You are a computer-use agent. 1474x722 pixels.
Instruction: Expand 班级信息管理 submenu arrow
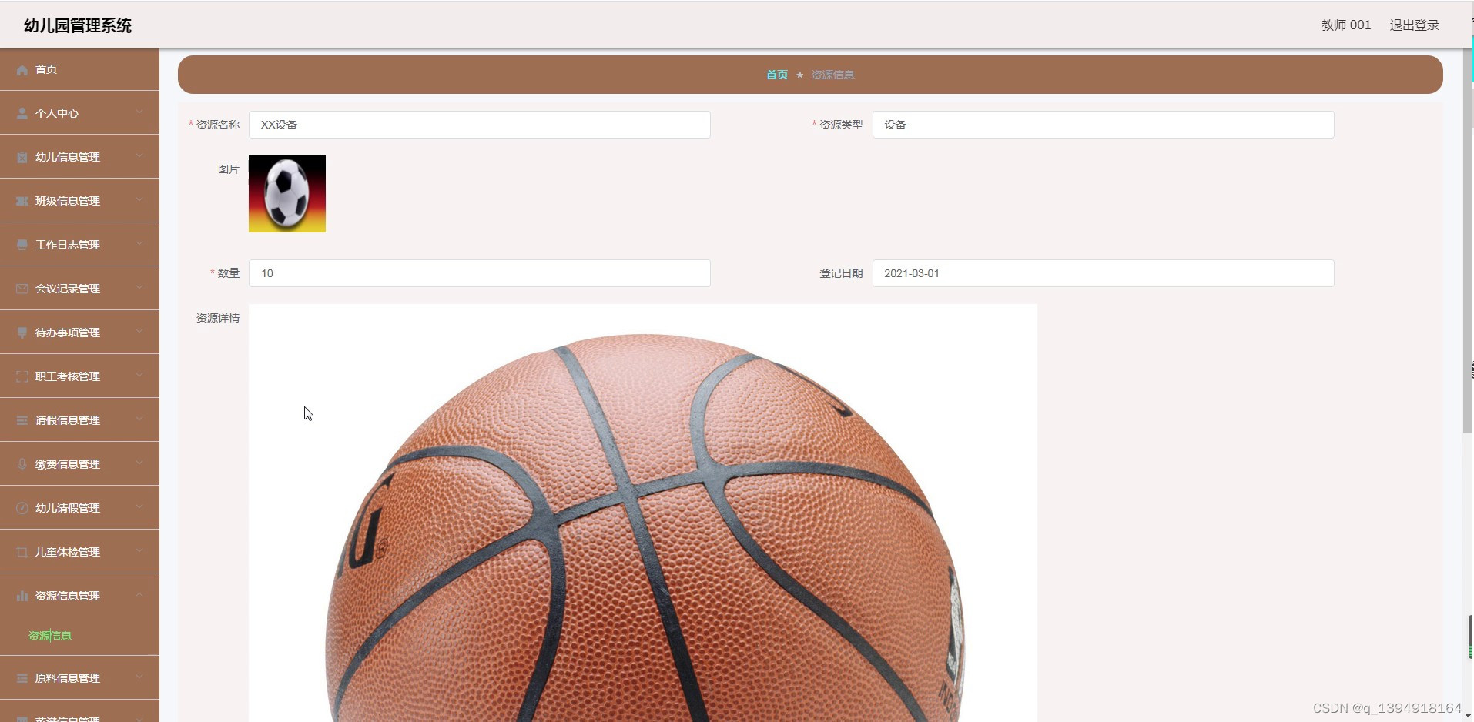pyautogui.click(x=139, y=200)
